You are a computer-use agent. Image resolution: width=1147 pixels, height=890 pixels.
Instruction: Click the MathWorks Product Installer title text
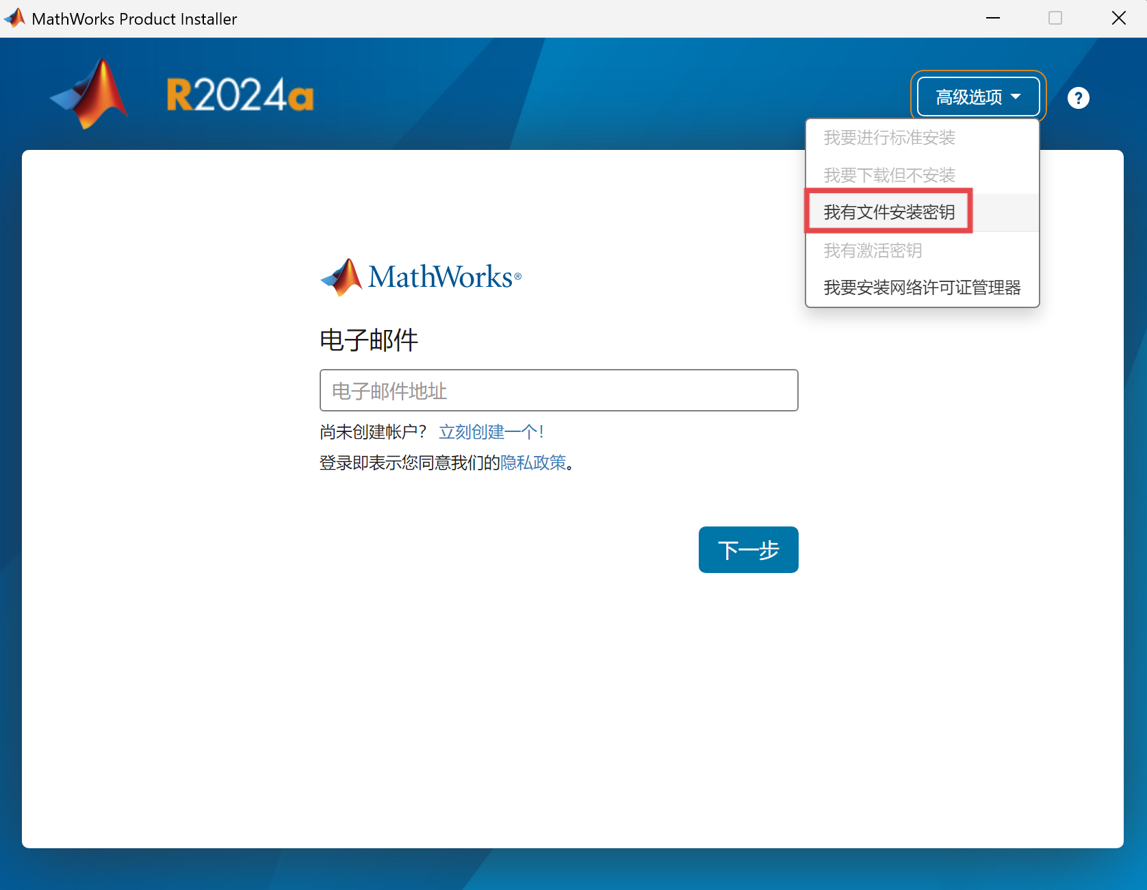134,18
